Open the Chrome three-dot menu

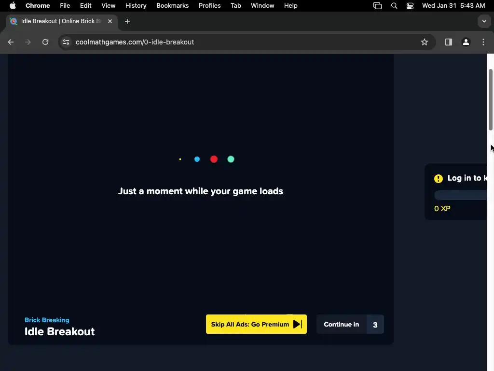[483, 42]
